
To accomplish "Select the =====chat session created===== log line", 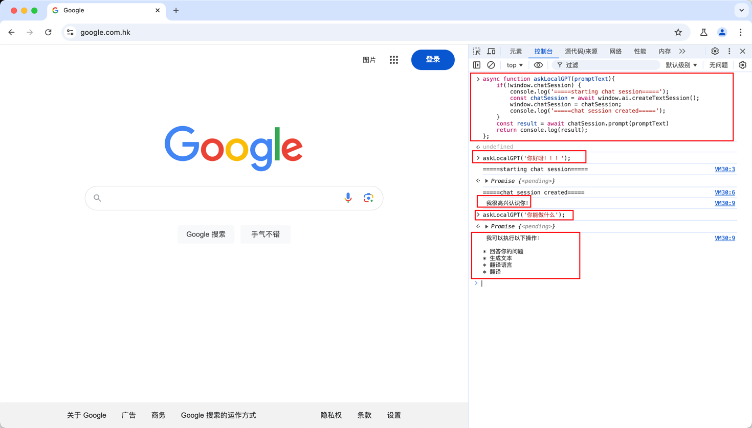I will click(534, 193).
